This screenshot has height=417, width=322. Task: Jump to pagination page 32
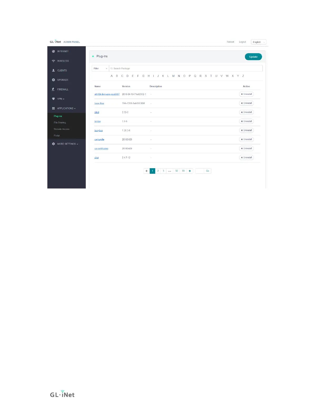tap(177, 171)
